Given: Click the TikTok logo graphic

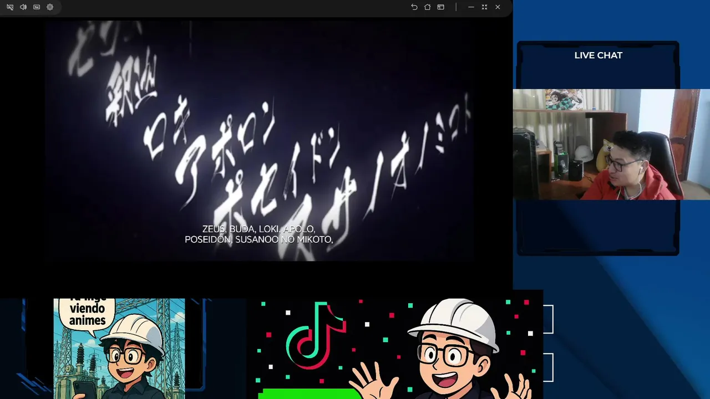Looking at the screenshot, I should tap(316, 335).
